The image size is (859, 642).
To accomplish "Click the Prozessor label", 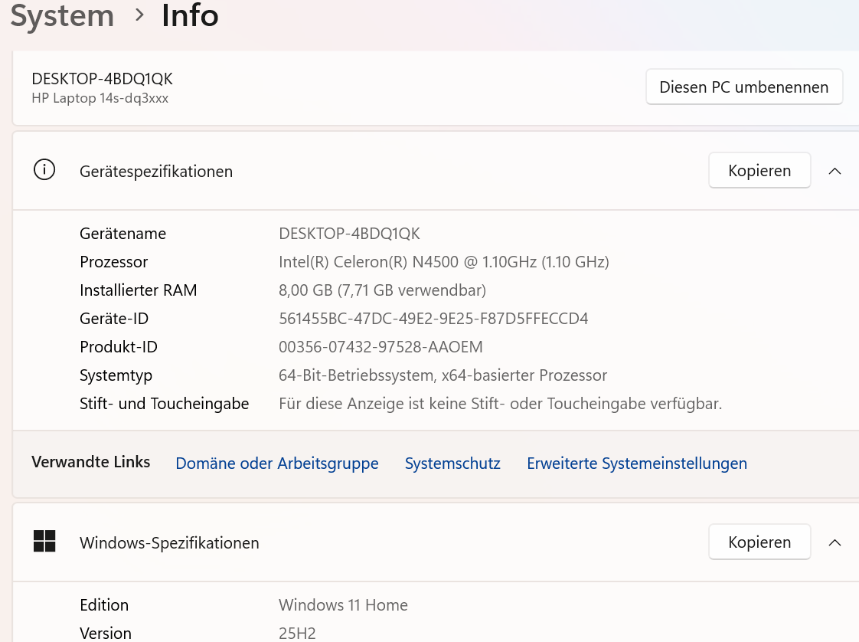I will coord(114,262).
